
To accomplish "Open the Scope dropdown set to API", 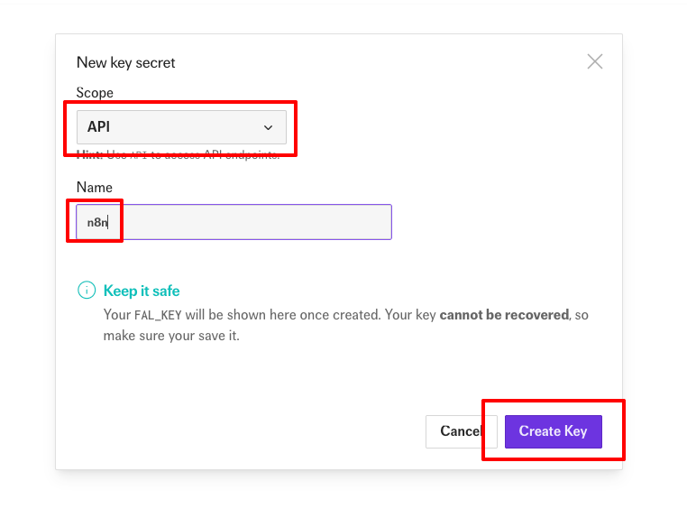I will tap(180, 127).
